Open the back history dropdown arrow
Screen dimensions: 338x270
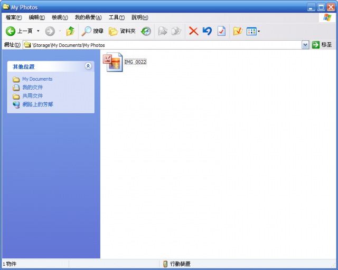click(x=38, y=31)
